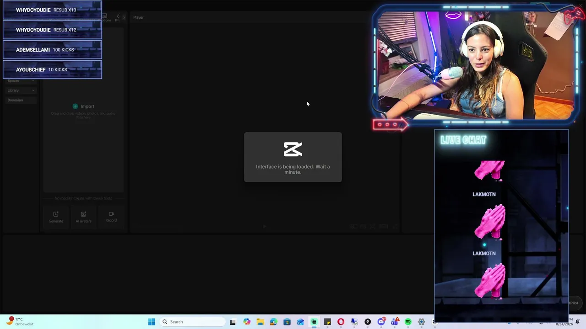Open Task View from the taskbar

233,322
